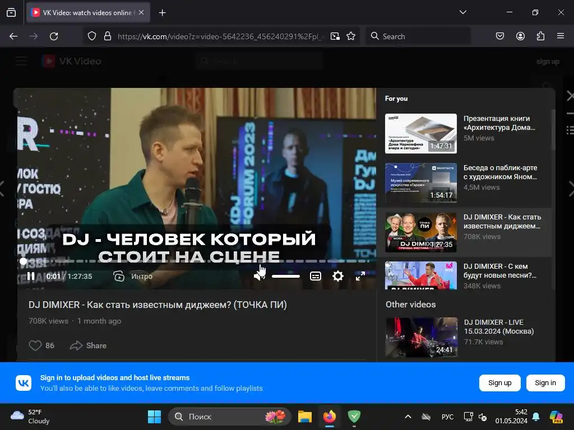Viewport: 574px width, 430px height.
Task: Click the taskbar Поиск search box
Action: [x=229, y=417]
